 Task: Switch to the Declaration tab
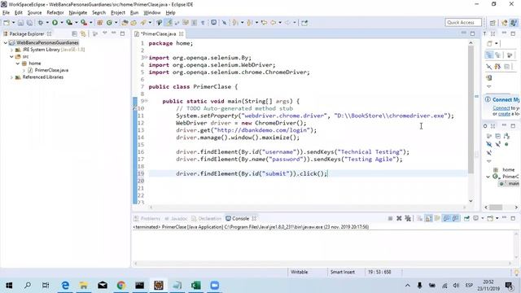coord(206,218)
